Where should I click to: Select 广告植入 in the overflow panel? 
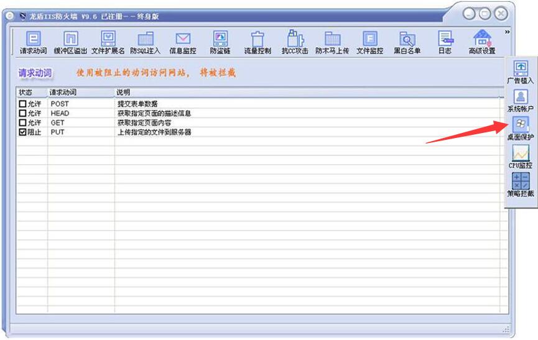[521, 72]
